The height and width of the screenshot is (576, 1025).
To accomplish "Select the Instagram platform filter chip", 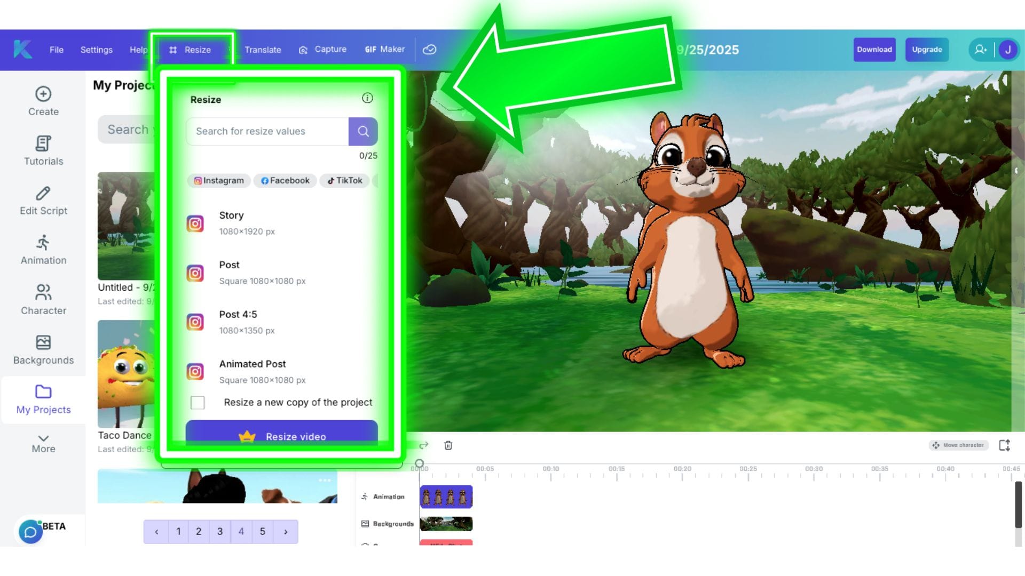I will pos(219,181).
